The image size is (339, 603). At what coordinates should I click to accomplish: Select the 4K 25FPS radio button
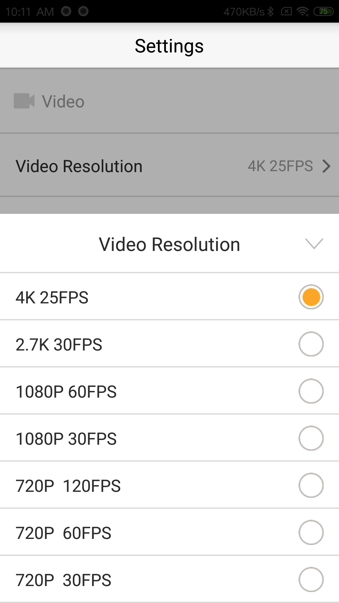(311, 297)
